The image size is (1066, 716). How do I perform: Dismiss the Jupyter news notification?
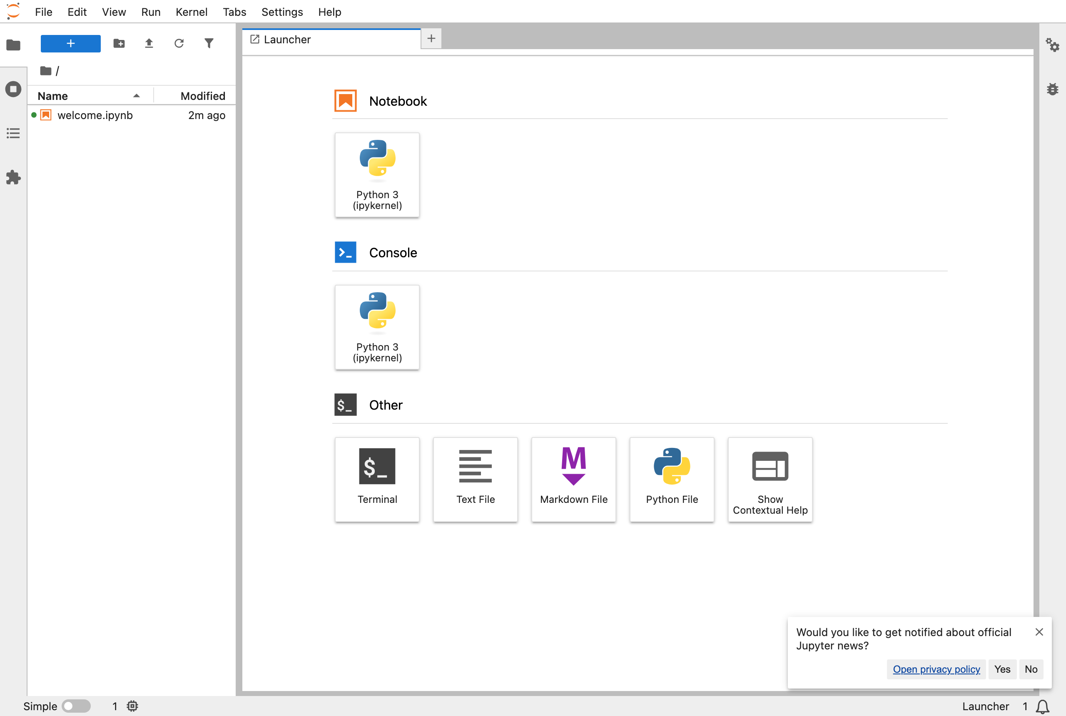pos(1039,632)
